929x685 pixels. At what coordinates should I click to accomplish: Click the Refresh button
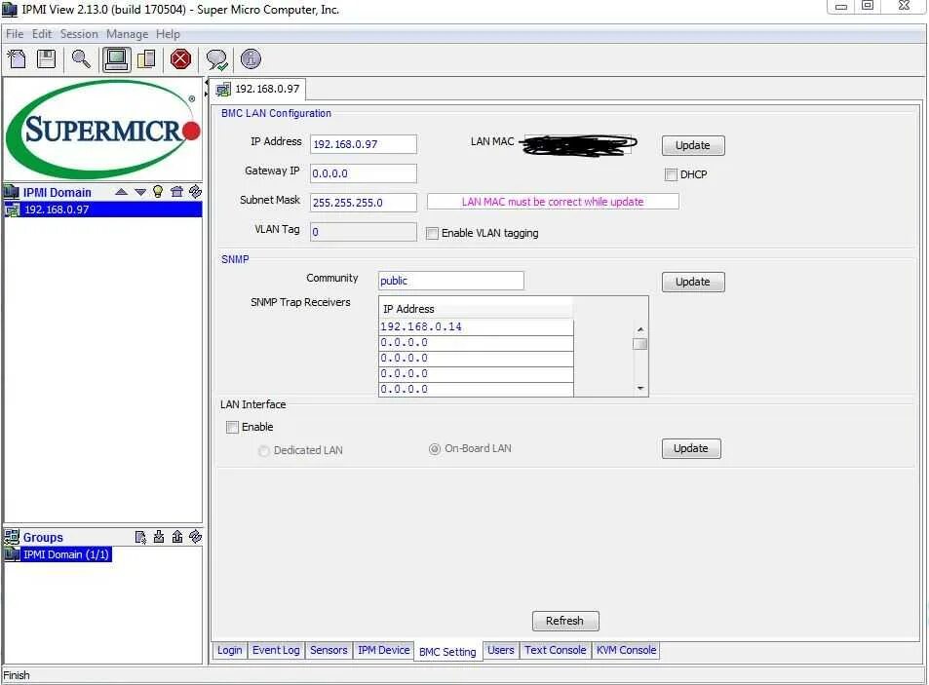[x=565, y=621]
